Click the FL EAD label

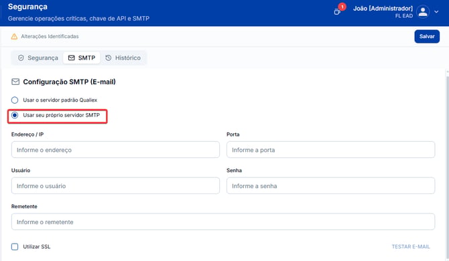[x=403, y=16]
